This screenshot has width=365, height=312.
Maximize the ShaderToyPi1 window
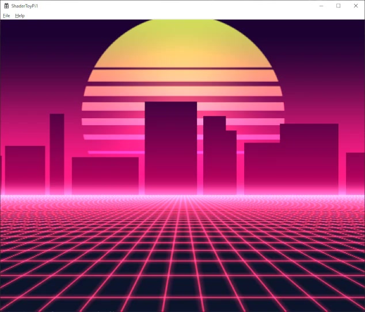tap(339, 6)
